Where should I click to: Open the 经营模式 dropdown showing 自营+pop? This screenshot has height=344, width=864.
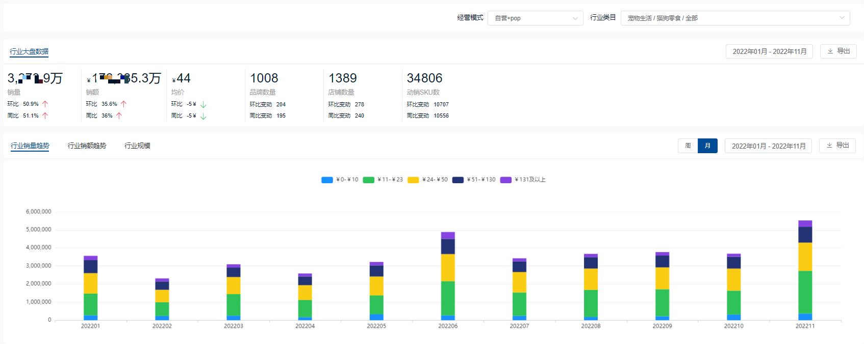(535, 18)
